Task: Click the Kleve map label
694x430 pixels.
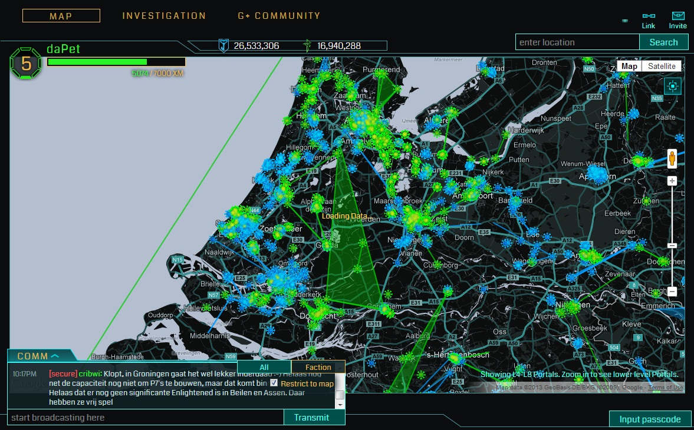Action: point(631,324)
